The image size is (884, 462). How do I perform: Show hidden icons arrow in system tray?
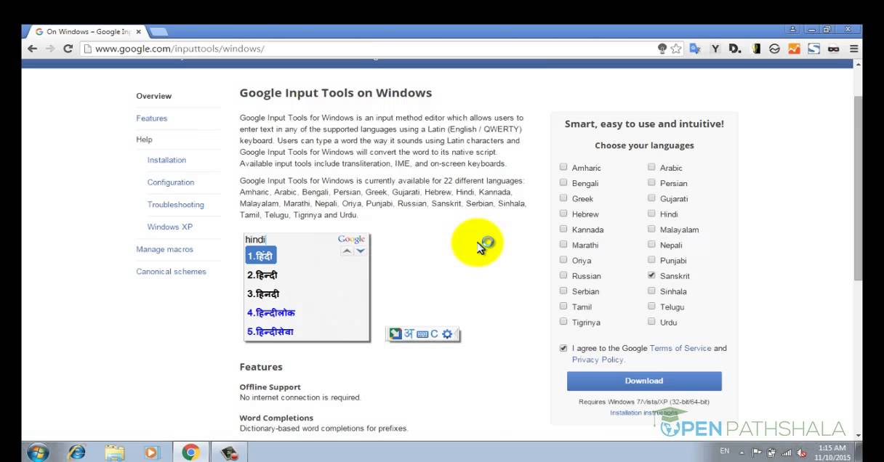[742, 453]
